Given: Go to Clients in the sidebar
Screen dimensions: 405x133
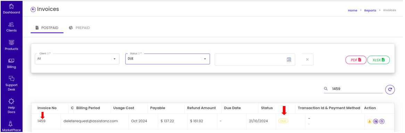Looking at the screenshot, I should (11, 27).
